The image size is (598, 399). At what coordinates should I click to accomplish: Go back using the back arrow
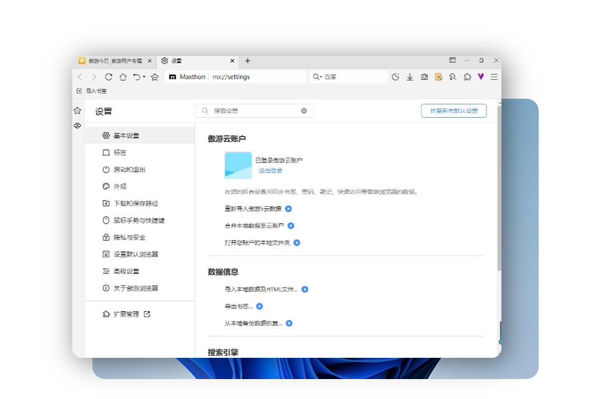click(x=80, y=76)
